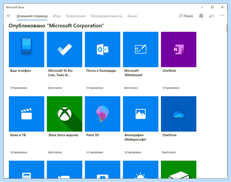Switch to the Производительность tab
Viewport: 231px width, 182px height.
pos(106,16)
